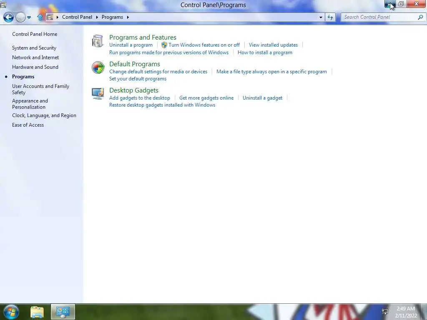Click How to install a program
This screenshot has width=427, height=320.
(x=265, y=52)
